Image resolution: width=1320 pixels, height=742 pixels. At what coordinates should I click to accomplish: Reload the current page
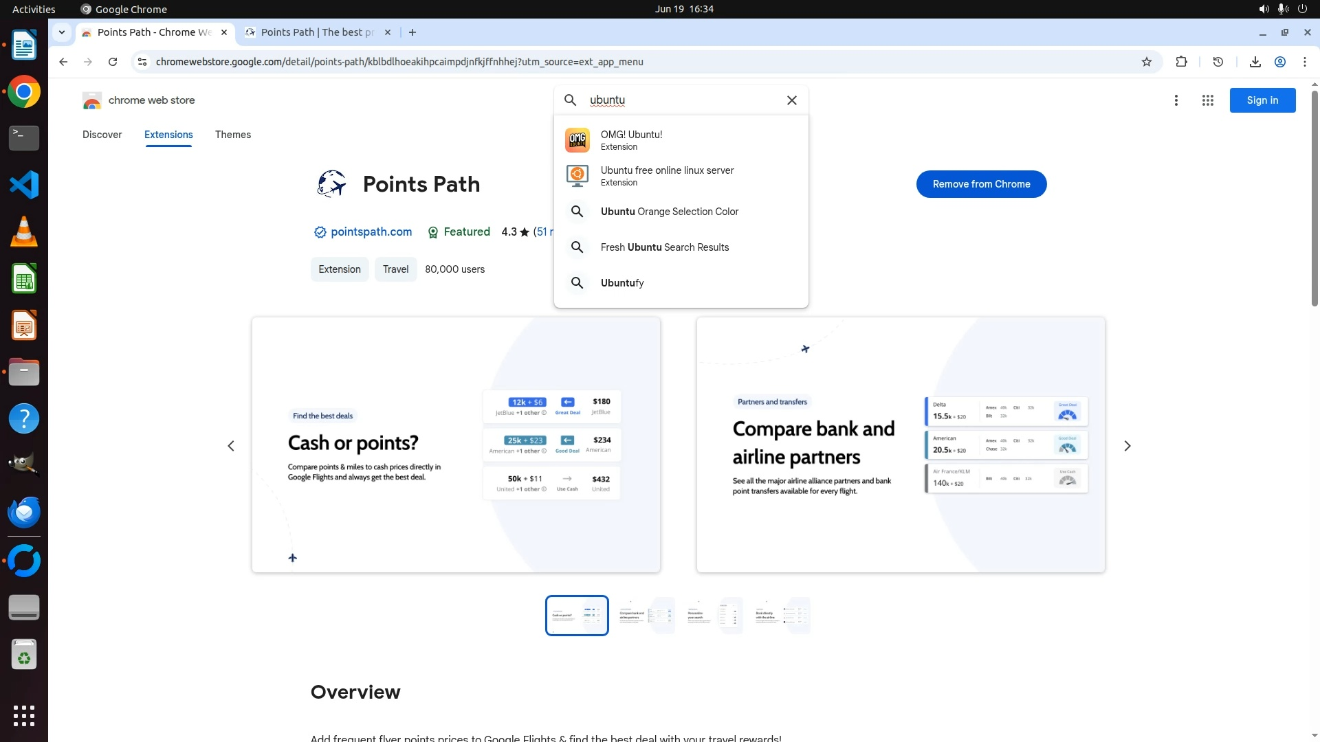(113, 62)
